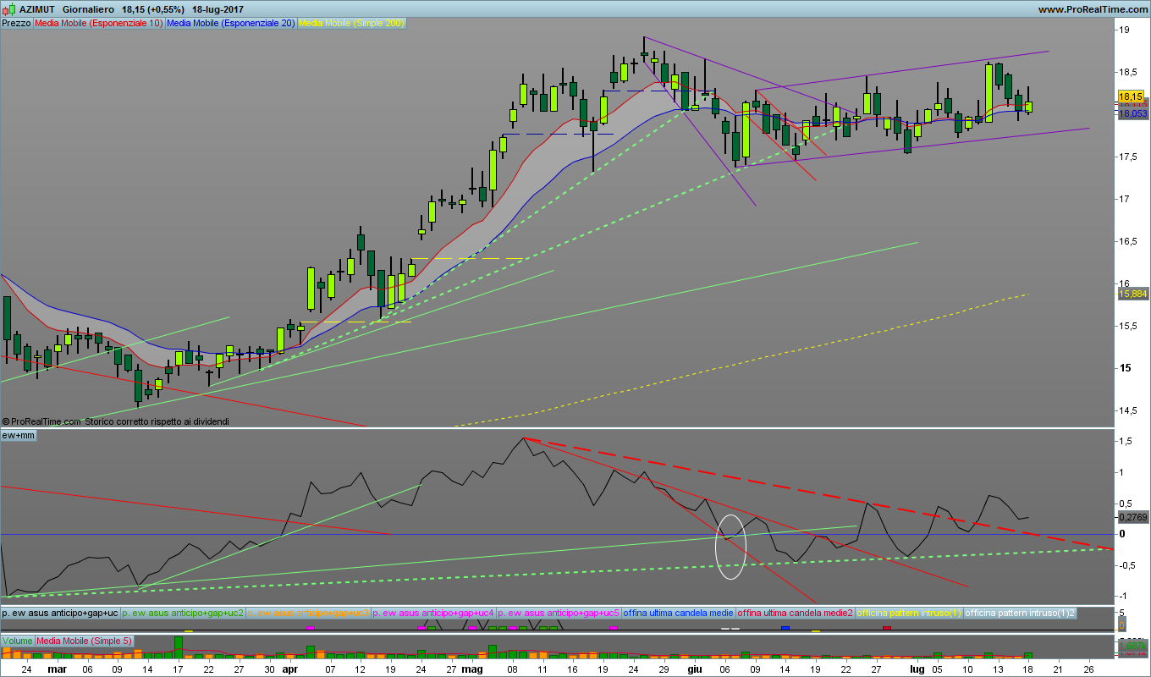Click the mag month label on time axis
Image resolution: width=1151 pixels, height=677 pixels.
click(x=473, y=669)
